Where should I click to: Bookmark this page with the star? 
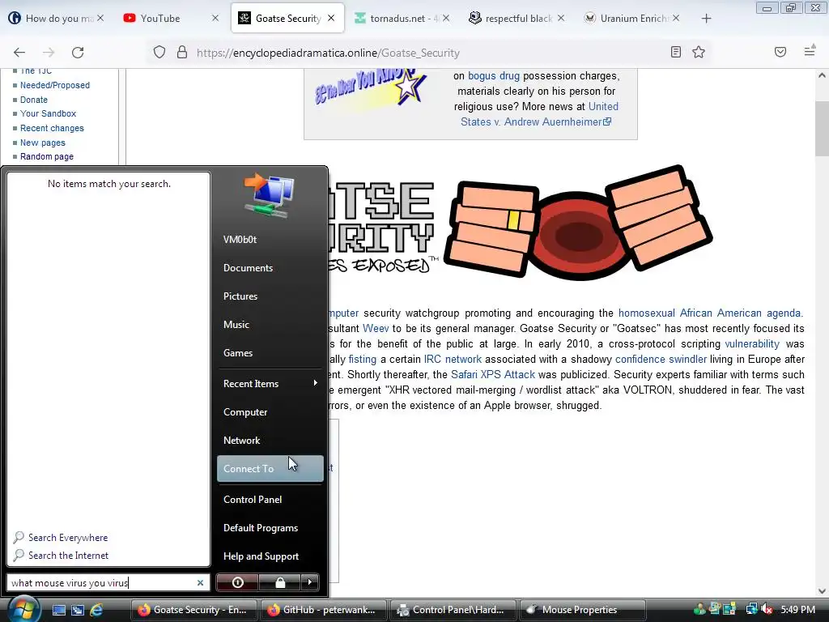click(699, 52)
